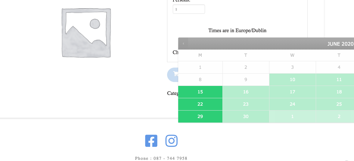Choose June 10 in the date picker
Viewport: 354px width, 161px height.
pos(292,80)
